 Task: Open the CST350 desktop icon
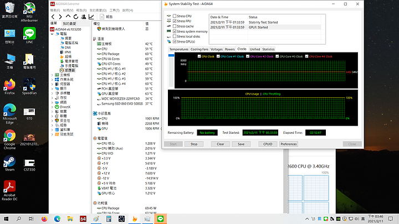click(x=29, y=165)
